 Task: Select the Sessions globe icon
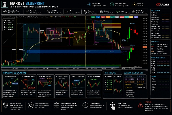[101, 11]
